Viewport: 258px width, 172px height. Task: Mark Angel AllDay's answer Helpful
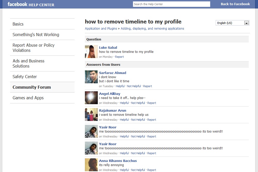point(124,103)
